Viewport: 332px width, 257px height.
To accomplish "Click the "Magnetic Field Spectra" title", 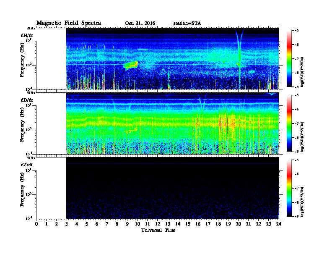I will point(69,23).
